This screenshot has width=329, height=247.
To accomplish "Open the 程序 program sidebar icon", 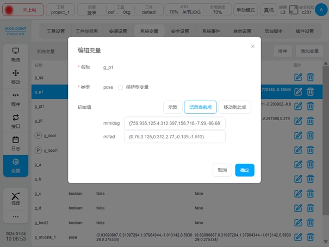I will pos(16,99).
